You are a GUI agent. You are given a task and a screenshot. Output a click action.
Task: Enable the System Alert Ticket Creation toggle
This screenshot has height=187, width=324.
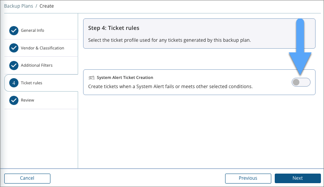301,82
